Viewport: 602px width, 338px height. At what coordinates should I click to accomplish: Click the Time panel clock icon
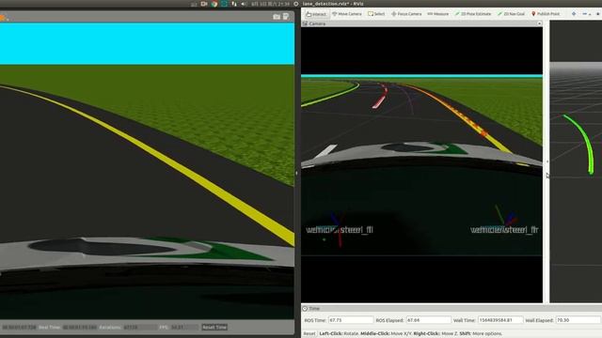[x=305, y=309]
